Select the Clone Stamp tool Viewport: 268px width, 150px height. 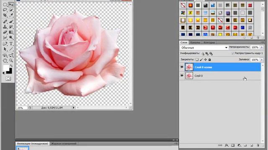tap(5, 27)
